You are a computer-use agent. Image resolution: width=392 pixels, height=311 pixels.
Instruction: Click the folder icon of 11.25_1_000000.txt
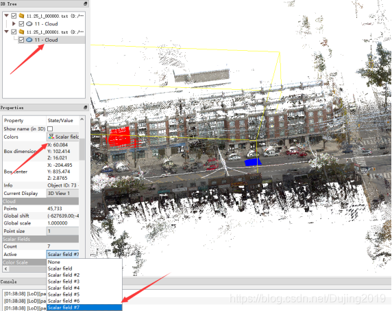click(x=22, y=16)
